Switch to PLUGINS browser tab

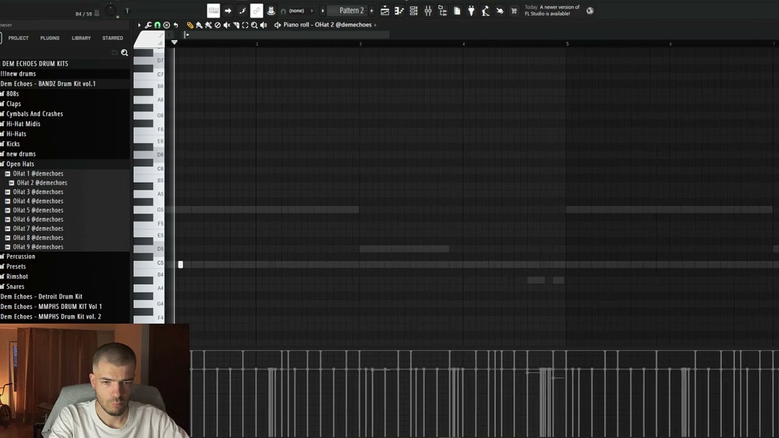[x=50, y=38]
